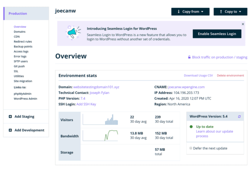Click the up arrow icon on Copy to
The width and height of the screenshot is (251, 170).
pos(221,11)
